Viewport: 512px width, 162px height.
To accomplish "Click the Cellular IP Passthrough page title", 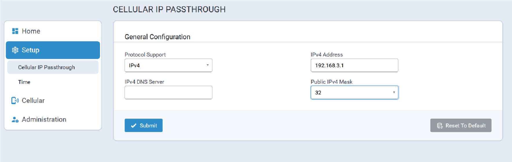I will [169, 10].
